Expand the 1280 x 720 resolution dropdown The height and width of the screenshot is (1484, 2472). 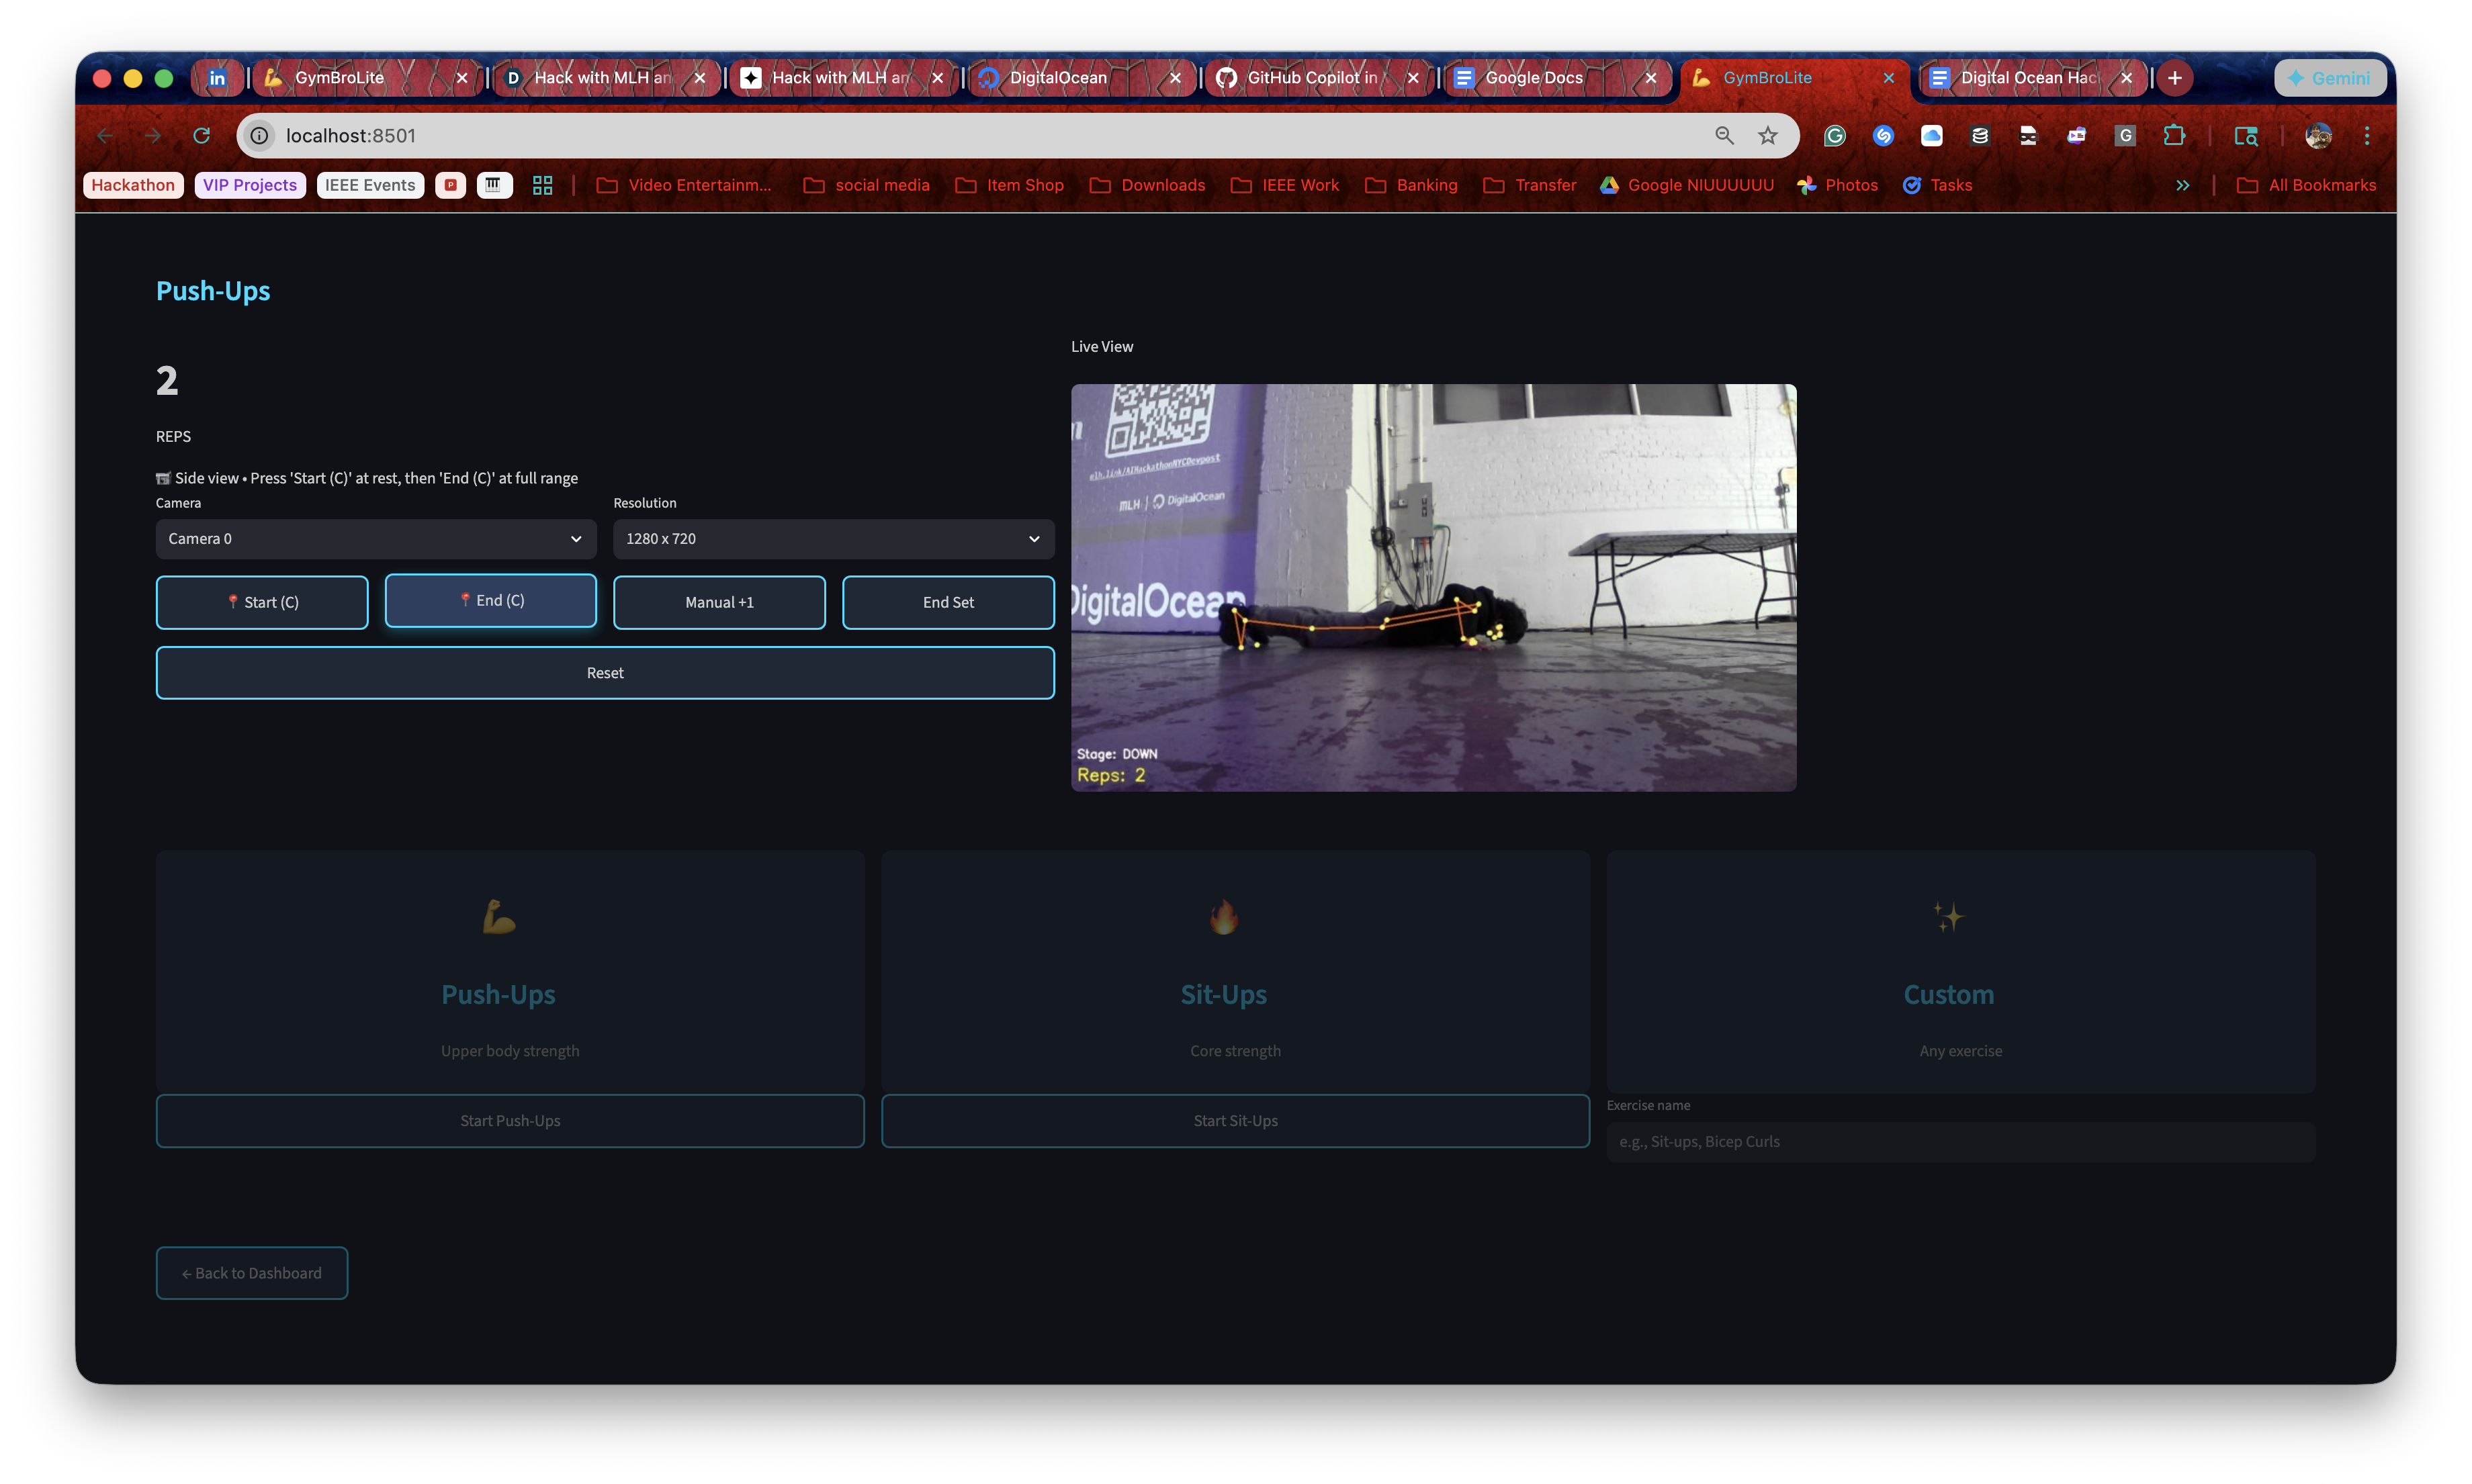coord(832,539)
